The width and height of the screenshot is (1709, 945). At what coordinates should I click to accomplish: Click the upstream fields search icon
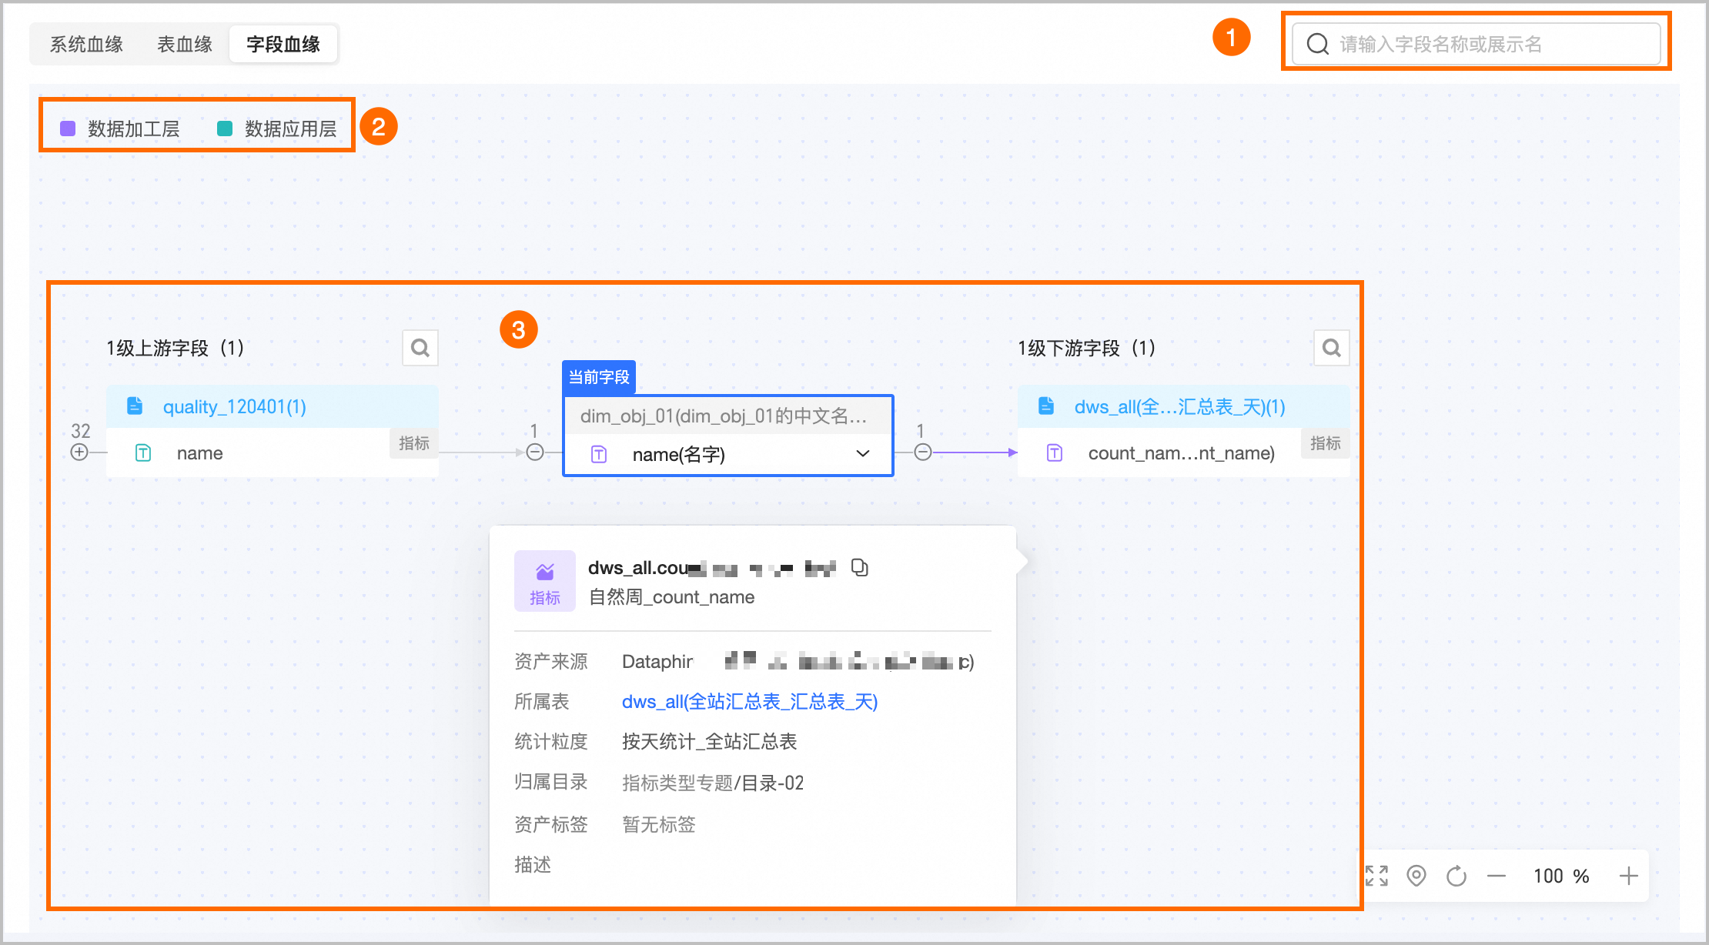[420, 348]
